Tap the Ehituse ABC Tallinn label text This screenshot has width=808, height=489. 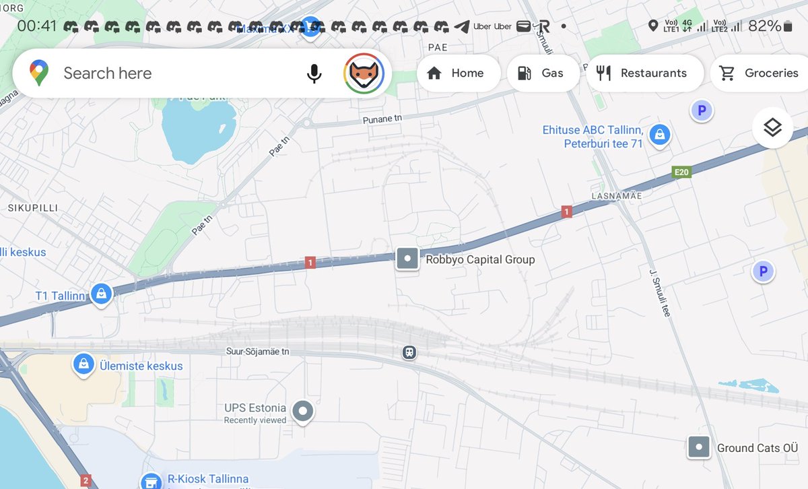point(593,137)
